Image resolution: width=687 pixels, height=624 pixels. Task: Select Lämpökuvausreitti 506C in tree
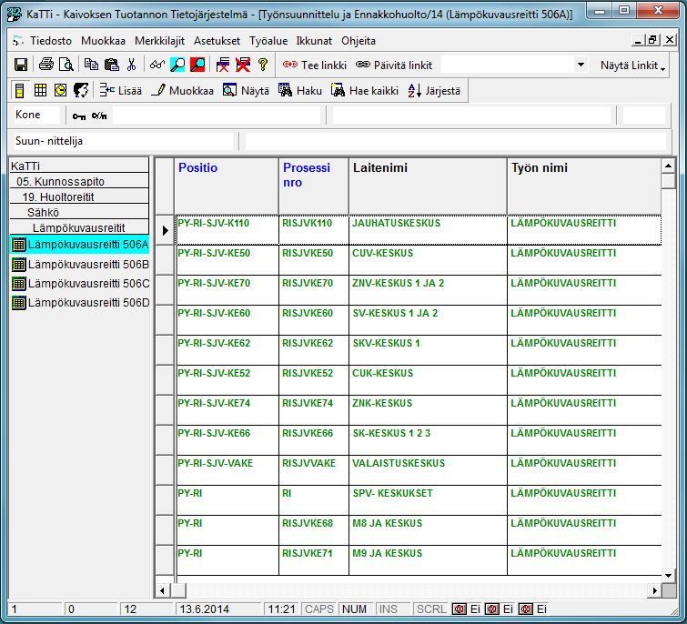tap(80, 283)
